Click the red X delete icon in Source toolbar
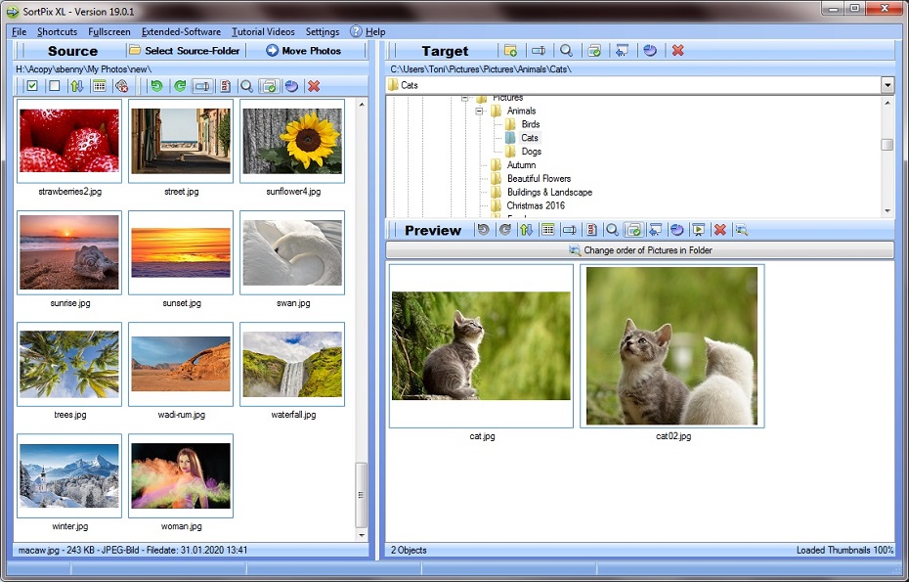 [x=314, y=86]
